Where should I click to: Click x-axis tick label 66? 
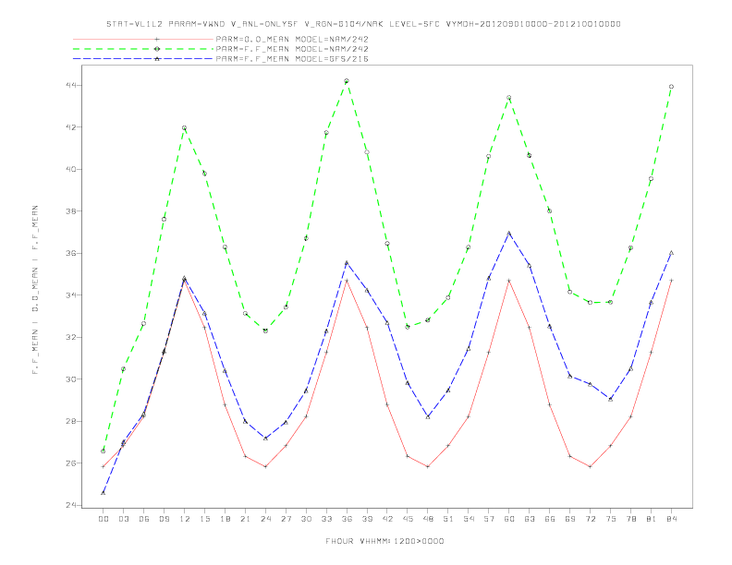coord(550,519)
